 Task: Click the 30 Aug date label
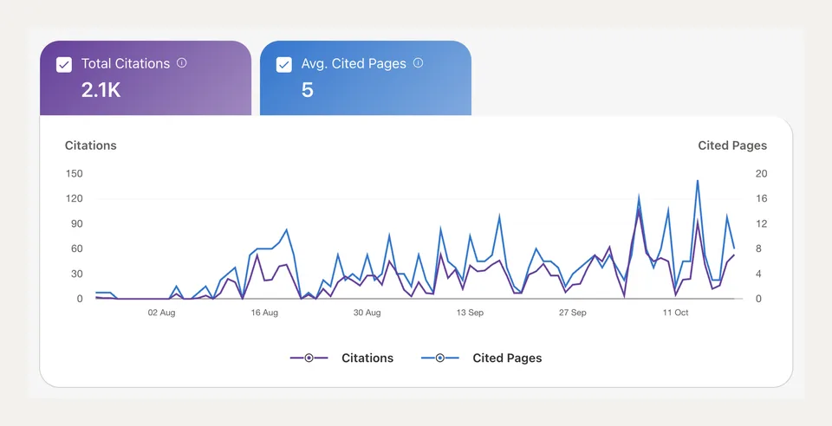click(367, 313)
